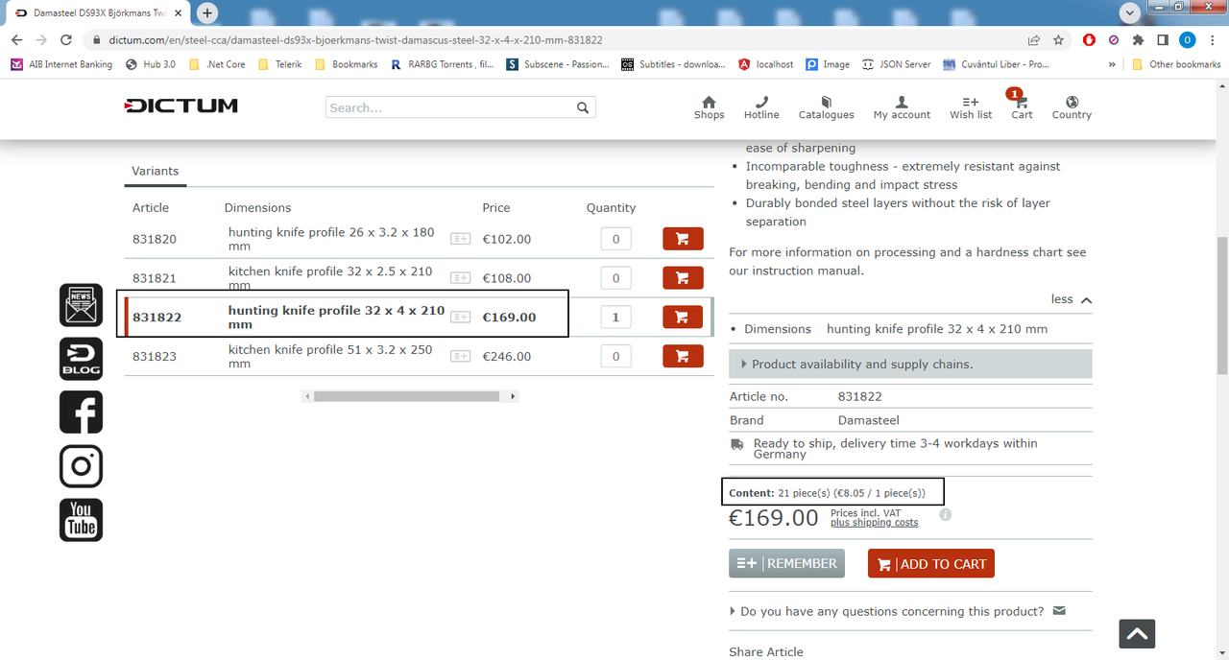
Task: Open the Wish list icon
Action: pos(971,107)
